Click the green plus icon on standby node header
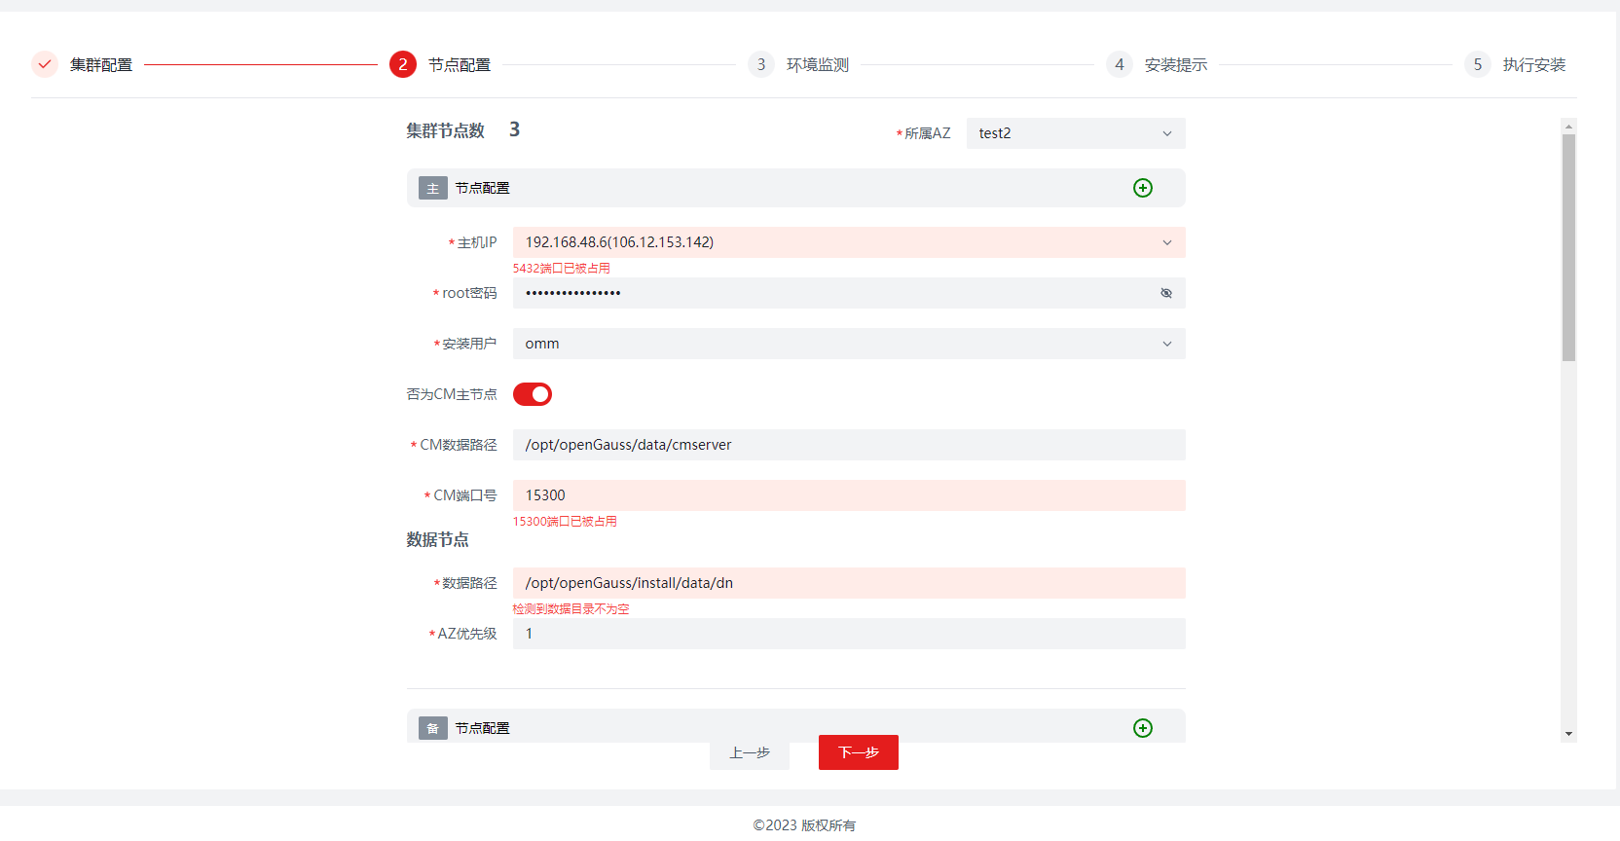 pos(1143,728)
